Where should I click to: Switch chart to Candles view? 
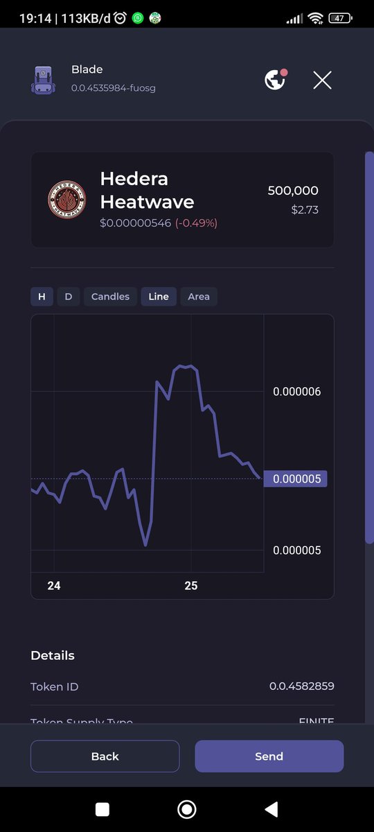(110, 297)
